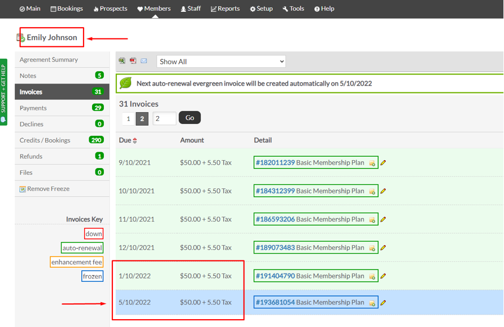
Task: Open invoice #193681054
Action: [x=275, y=302]
